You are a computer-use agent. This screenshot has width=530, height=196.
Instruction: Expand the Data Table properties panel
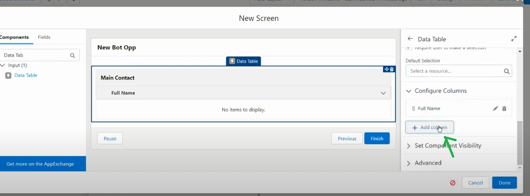click(514, 39)
